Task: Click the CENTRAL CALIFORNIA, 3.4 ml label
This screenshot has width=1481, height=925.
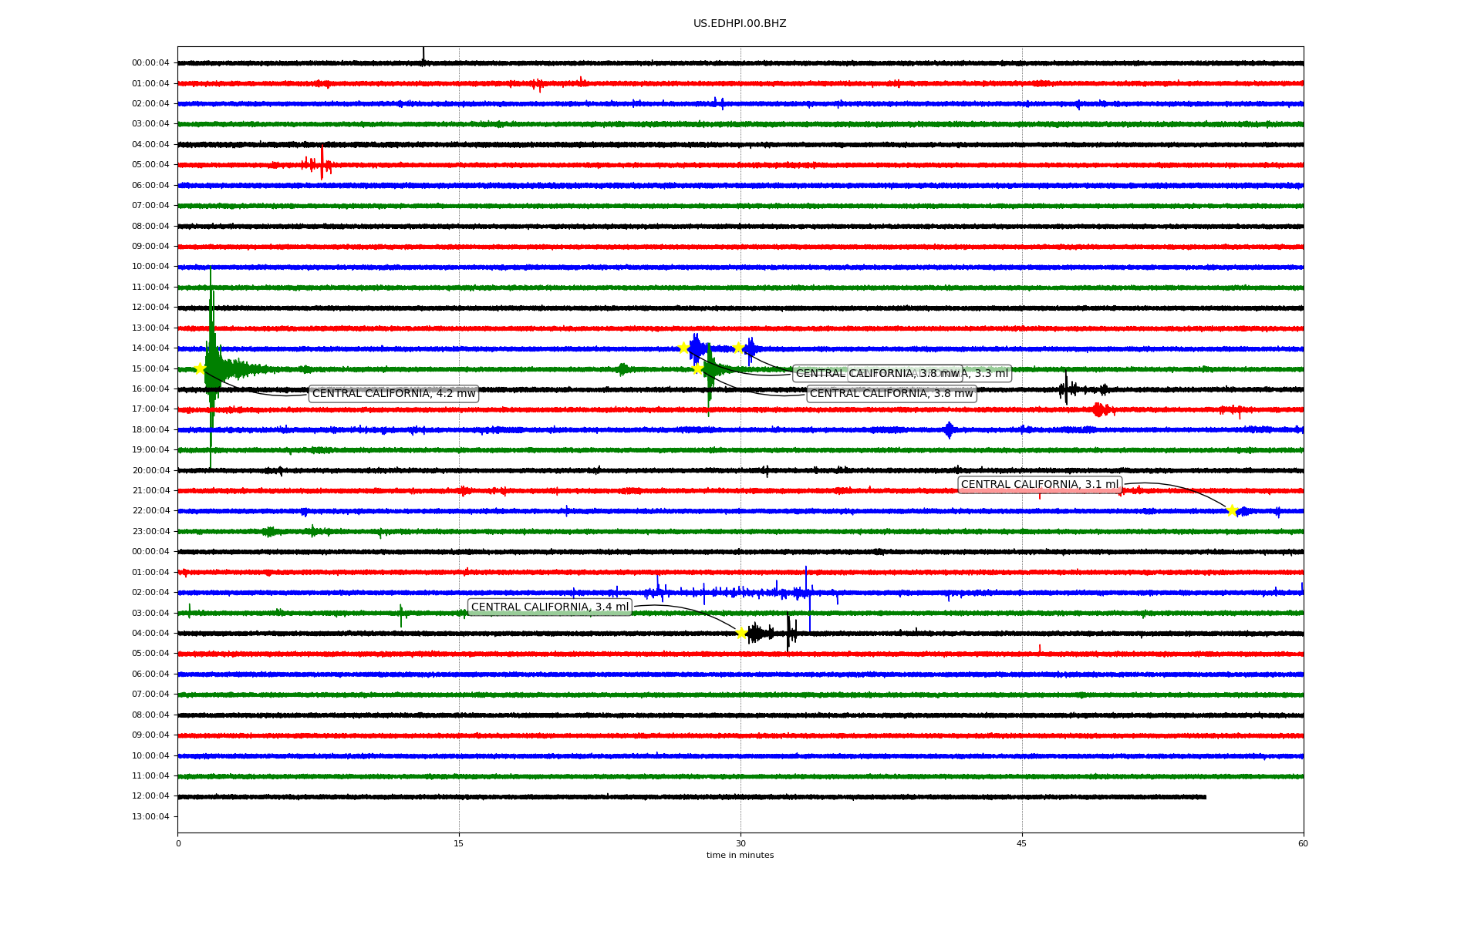Action: point(550,607)
